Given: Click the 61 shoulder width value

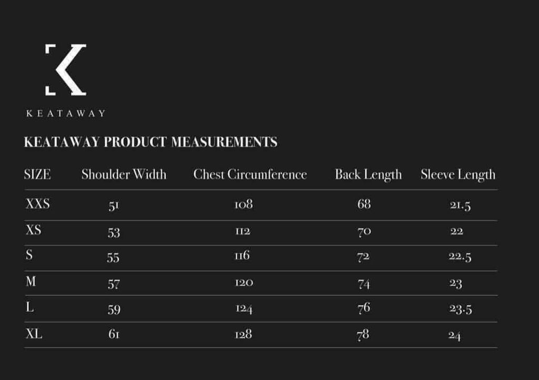Looking at the screenshot, I should pyautogui.click(x=114, y=334).
